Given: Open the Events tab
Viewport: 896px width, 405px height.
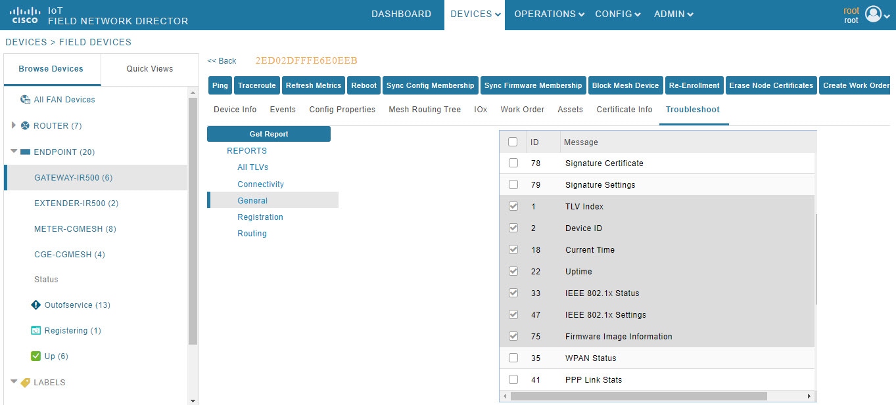Looking at the screenshot, I should click(x=283, y=110).
